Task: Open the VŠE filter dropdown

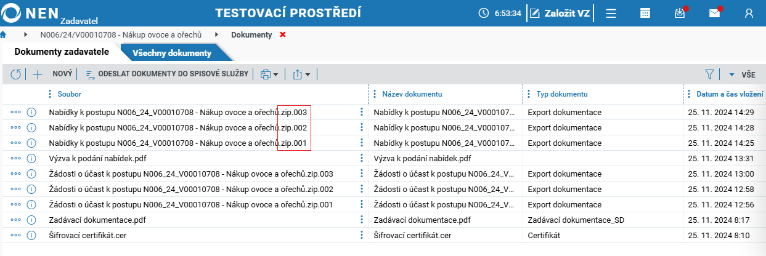Action: point(743,74)
